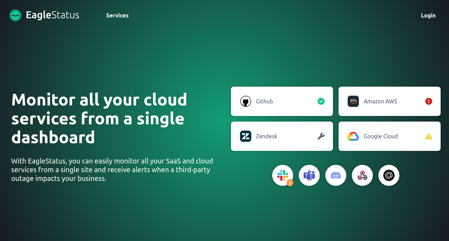Click the Github octocat logo

click(246, 101)
